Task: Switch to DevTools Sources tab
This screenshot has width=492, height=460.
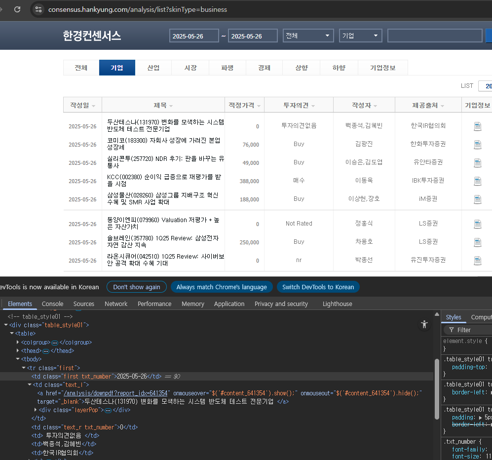Action: click(84, 304)
